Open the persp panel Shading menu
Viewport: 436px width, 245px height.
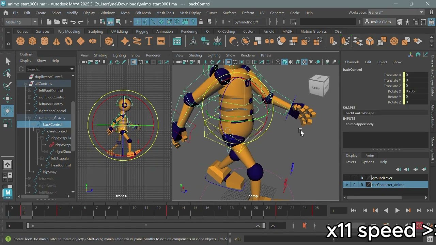(x=195, y=55)
